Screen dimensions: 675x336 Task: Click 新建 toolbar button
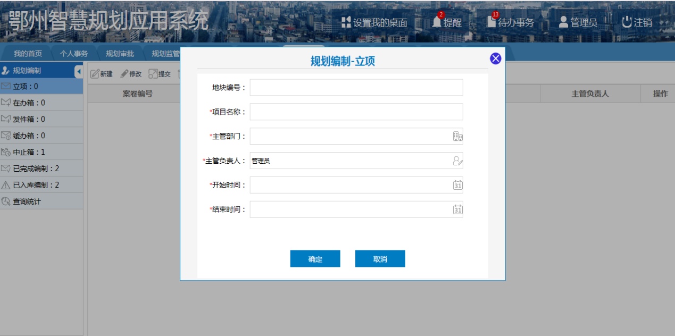point(102,74)
